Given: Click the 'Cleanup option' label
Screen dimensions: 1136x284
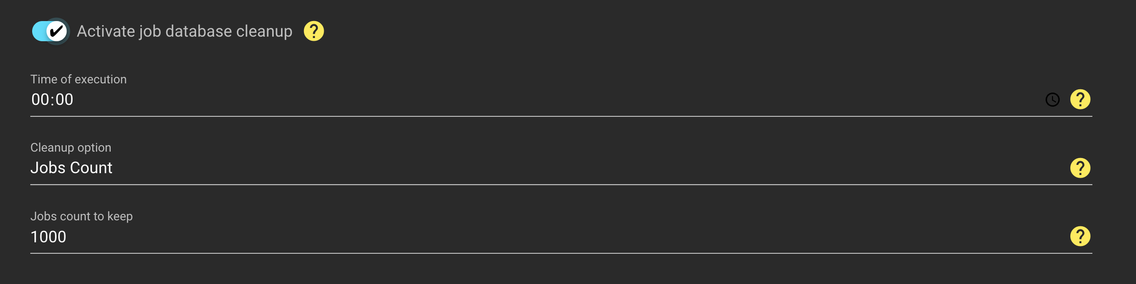Looking at the screenshot, I should tap(71, 147).
